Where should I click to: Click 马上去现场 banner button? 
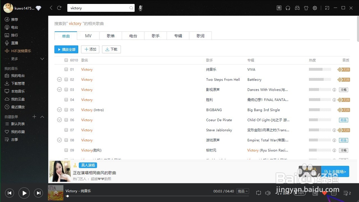(x=335, y=172)
